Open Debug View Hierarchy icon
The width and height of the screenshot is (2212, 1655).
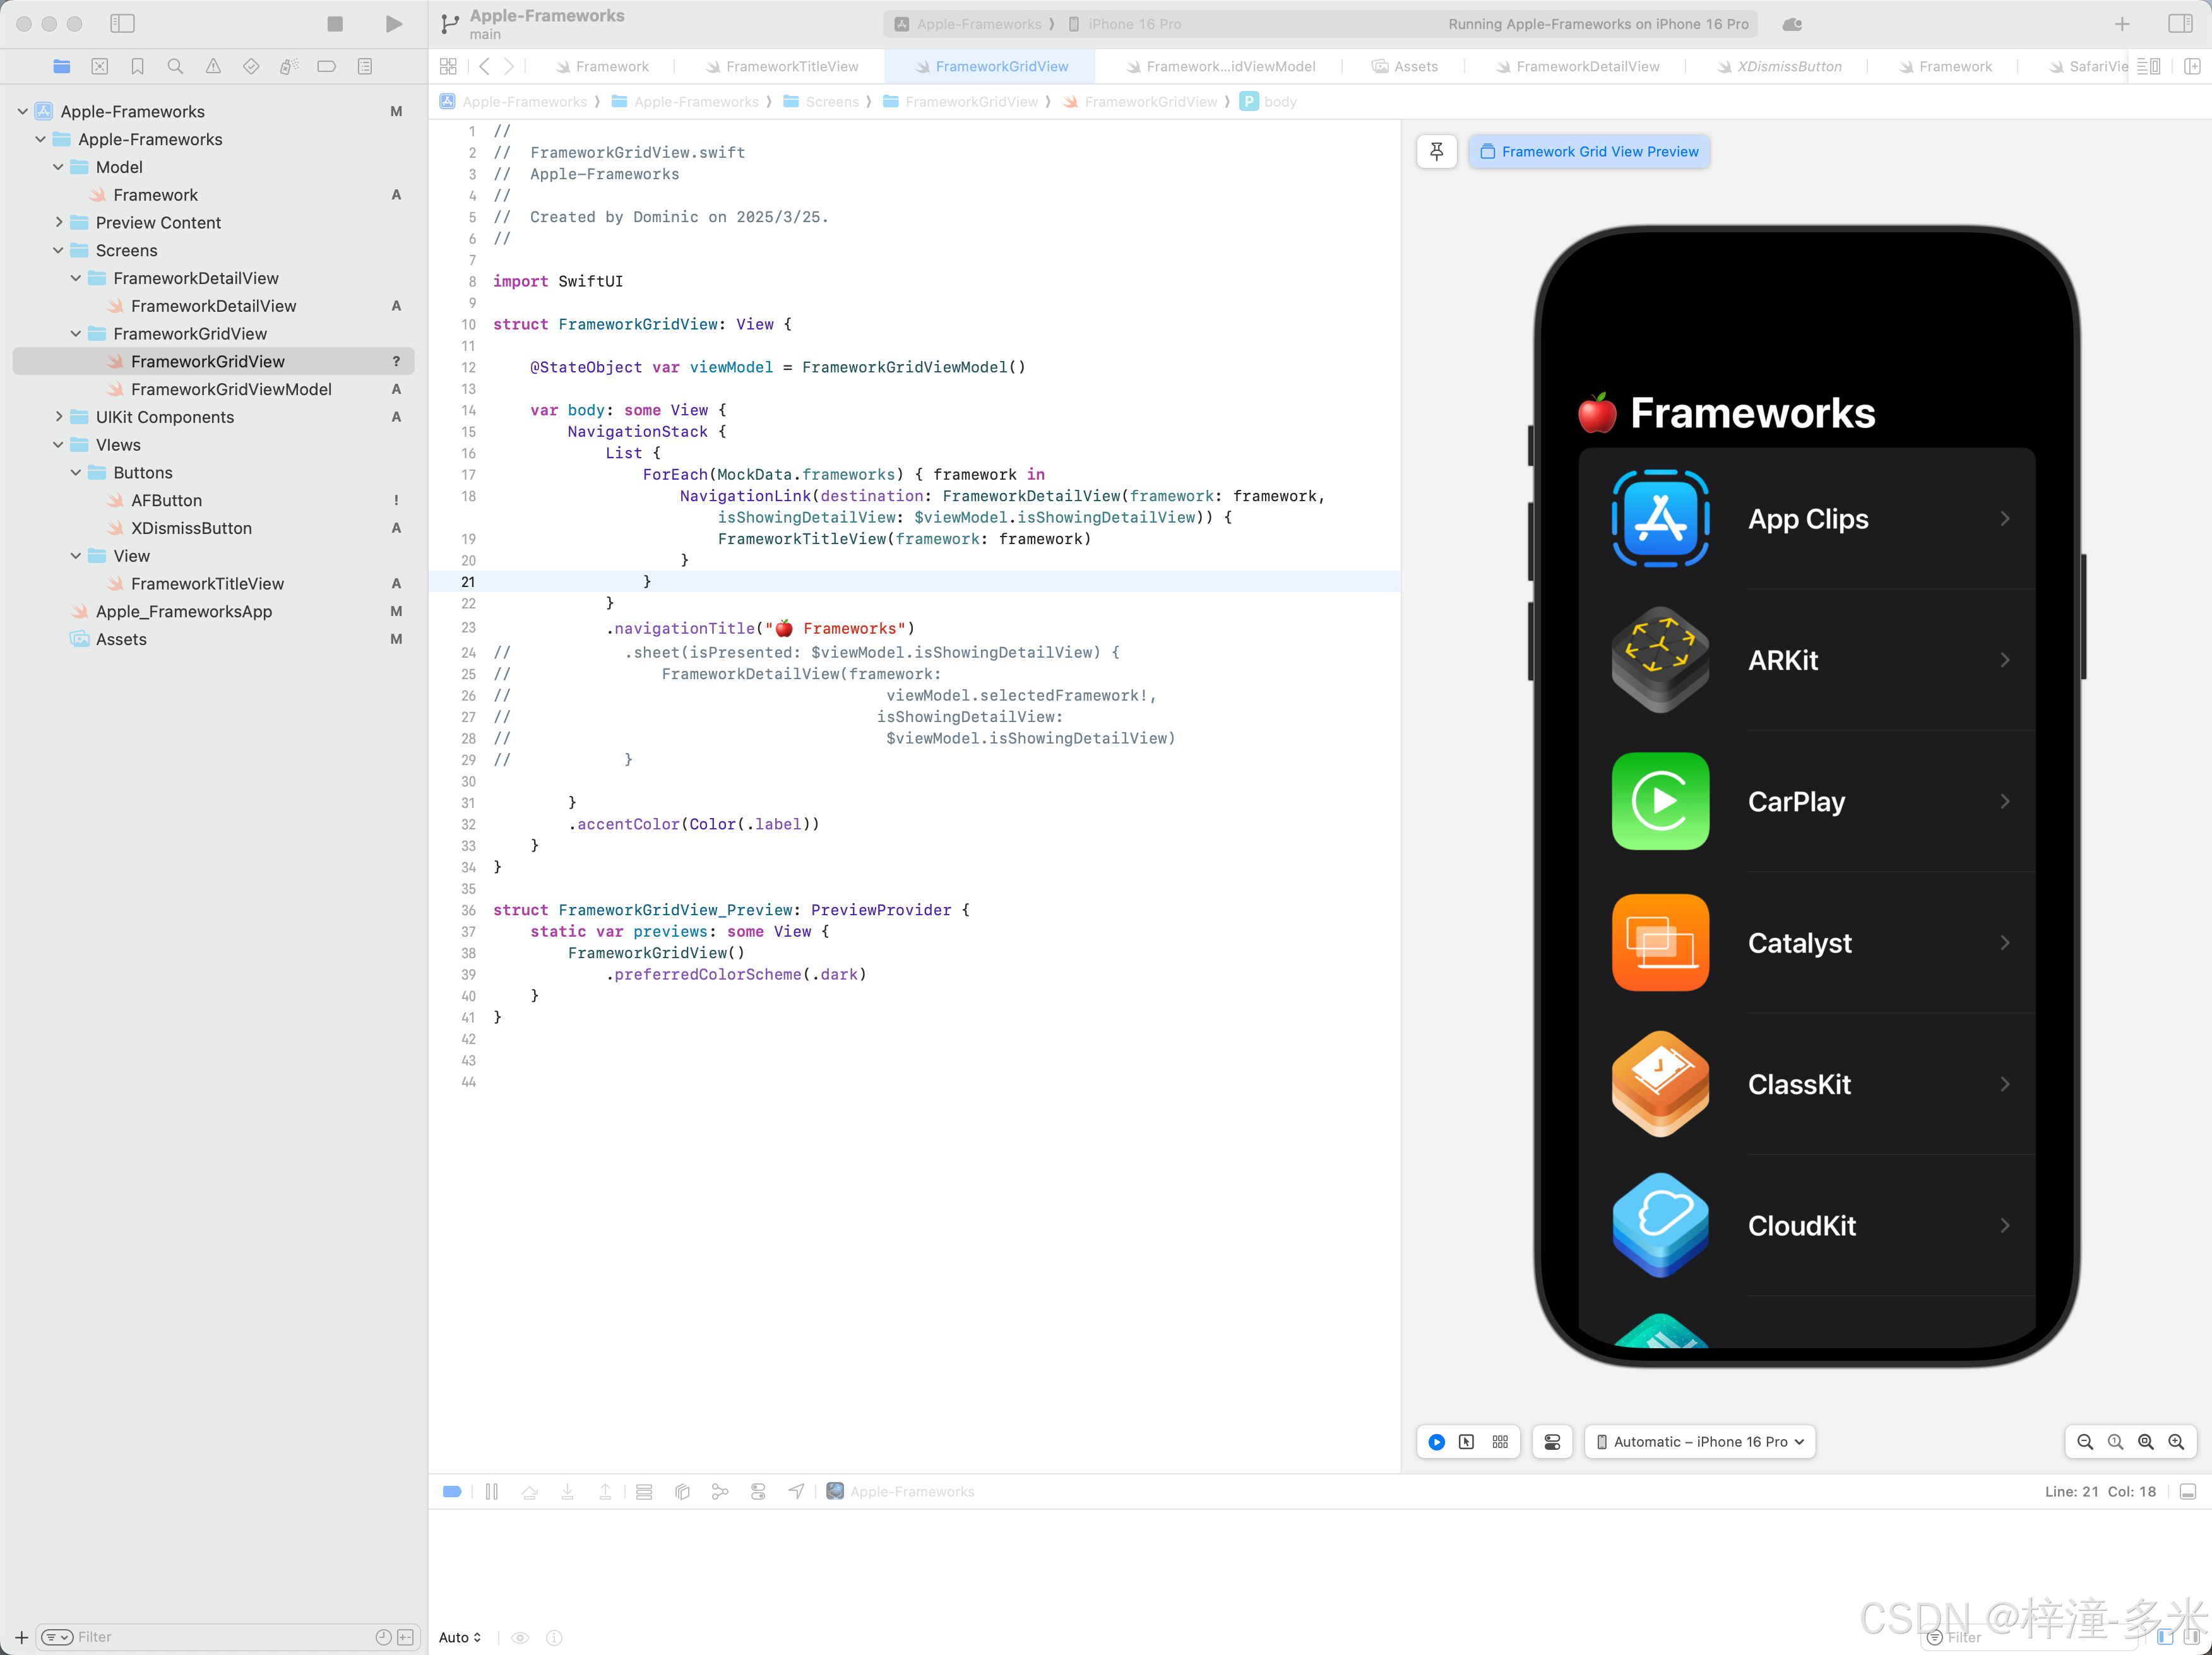[x=682, y=1492]
